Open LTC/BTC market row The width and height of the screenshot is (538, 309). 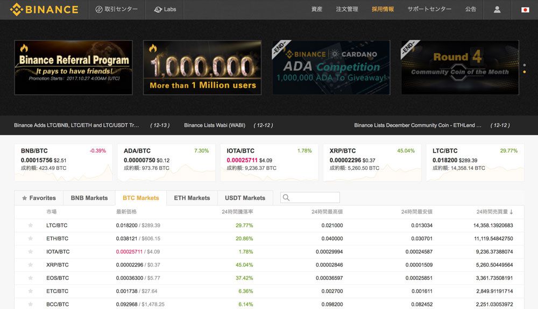[x=270, y=225]
